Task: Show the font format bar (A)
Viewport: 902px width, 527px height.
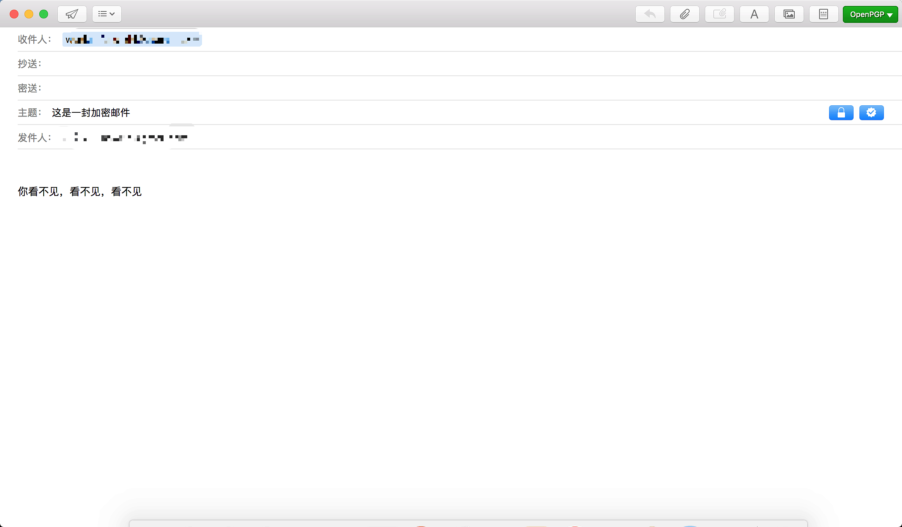Action: [x=754, y=14]
